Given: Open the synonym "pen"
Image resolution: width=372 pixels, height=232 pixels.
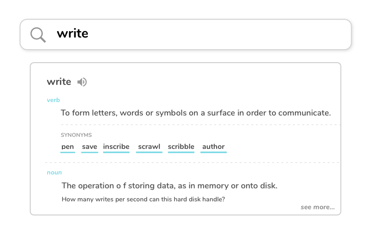Looking at the screenshot, I should [x=68, y=147].
